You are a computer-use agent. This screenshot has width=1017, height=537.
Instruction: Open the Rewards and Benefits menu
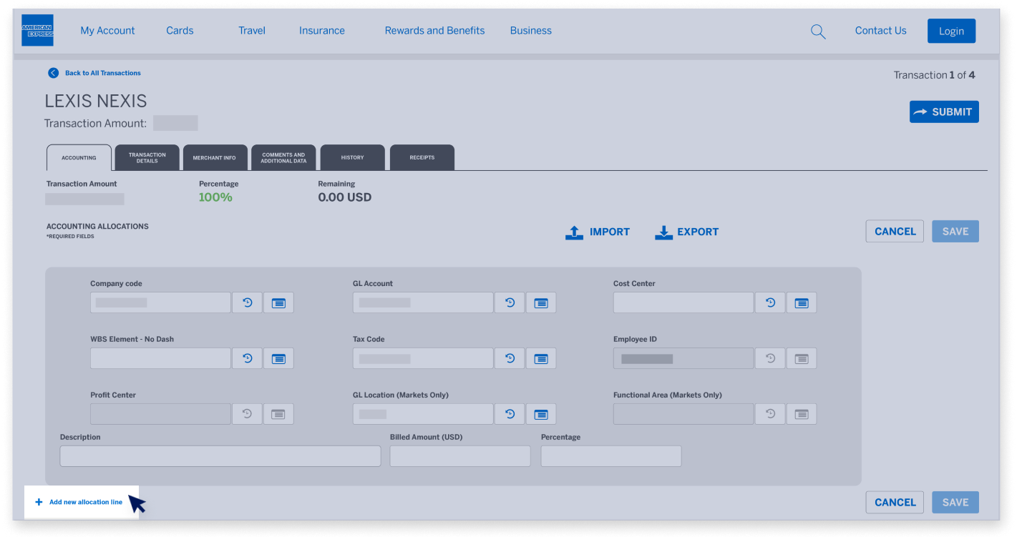[x=434, y=31]
